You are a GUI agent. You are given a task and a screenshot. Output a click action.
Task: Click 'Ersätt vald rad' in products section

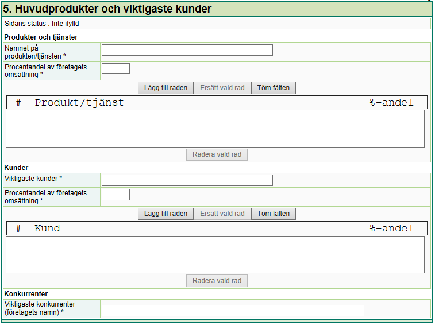click(222, 88)
